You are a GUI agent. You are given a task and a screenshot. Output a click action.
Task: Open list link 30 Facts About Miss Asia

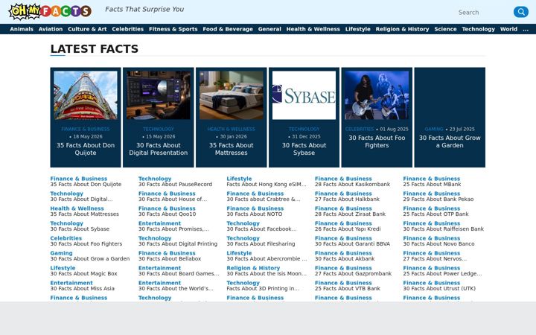[x=83, y=289]
